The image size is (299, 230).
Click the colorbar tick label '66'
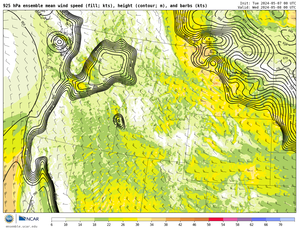pyautogui.click(x=266, y=225)
